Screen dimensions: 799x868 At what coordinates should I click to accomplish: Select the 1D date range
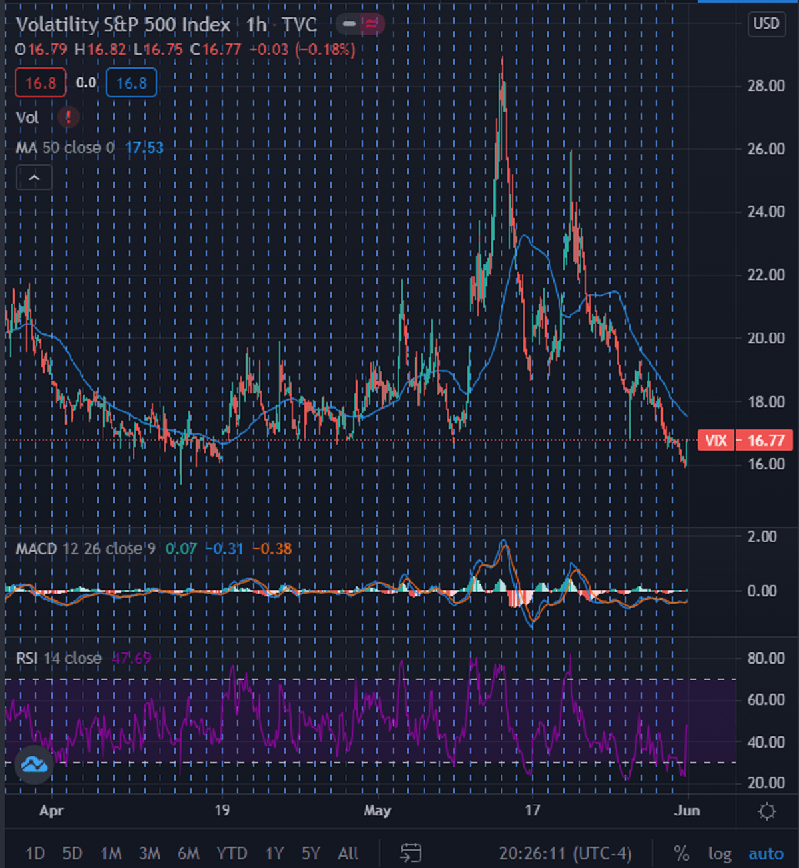[35, 853]
